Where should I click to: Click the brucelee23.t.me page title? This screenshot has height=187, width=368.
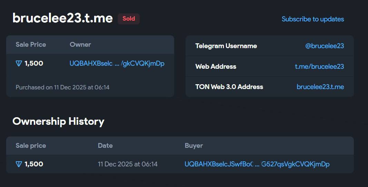(x=63, y=18)
